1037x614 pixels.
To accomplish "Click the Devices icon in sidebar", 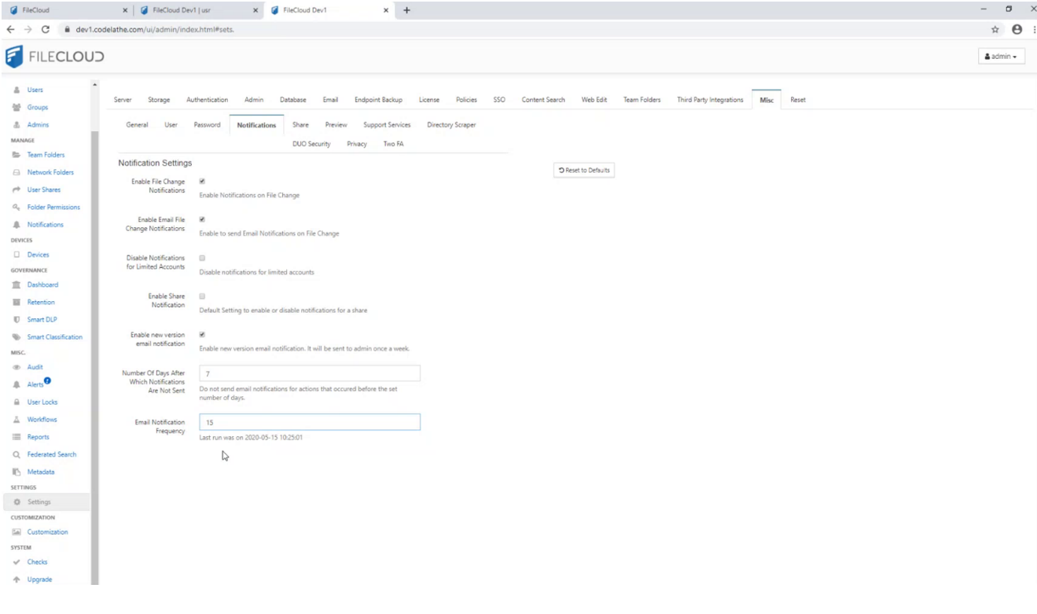I will [x=17, y=255].
